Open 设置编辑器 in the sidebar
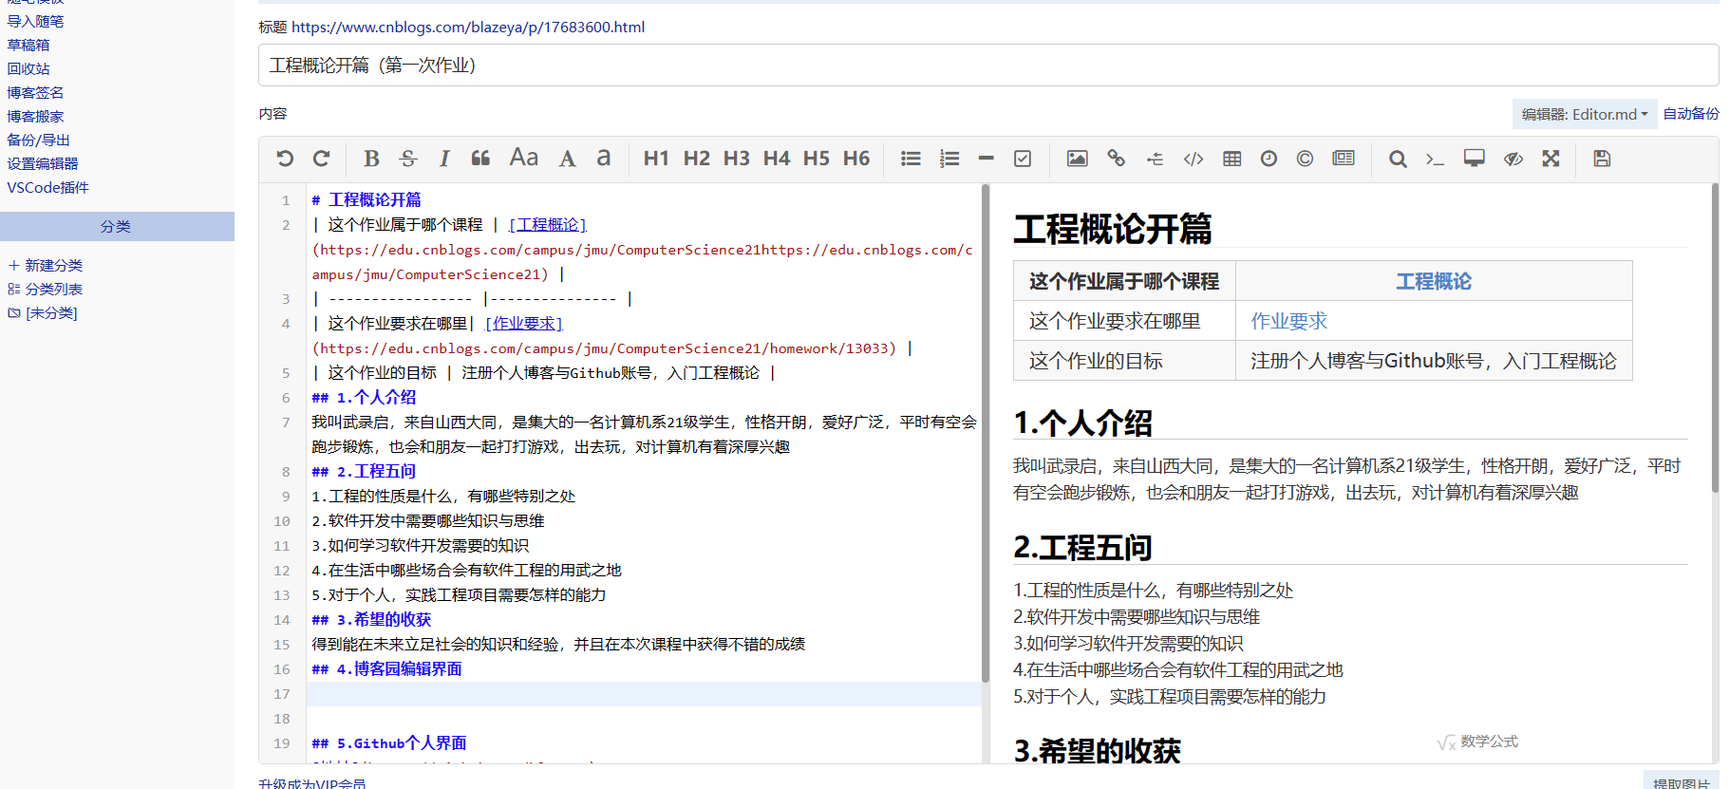This screenshot has height=789, width=1729. [x=43, y=163]
